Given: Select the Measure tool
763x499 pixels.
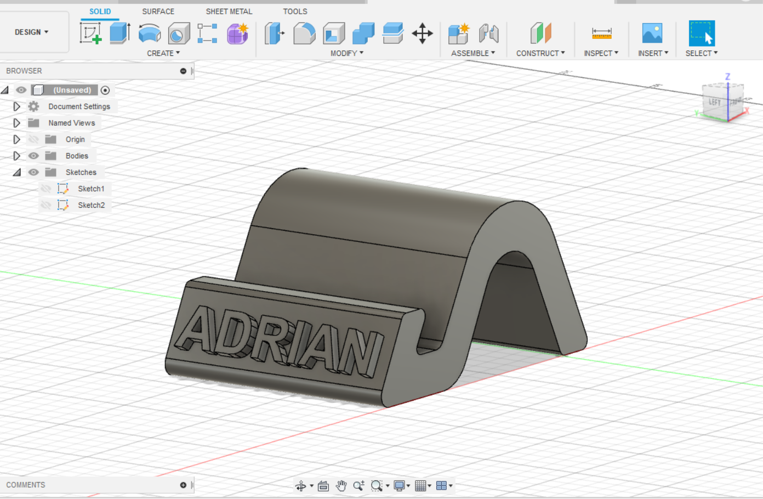Looking at the screenshot, I should [x=601, y=33].
